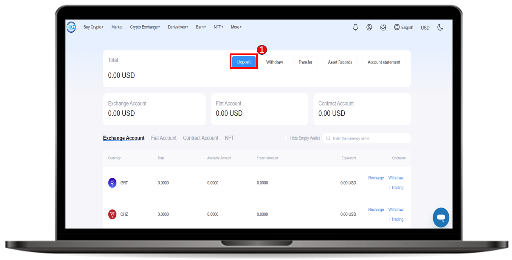Click the app download icon in header
Image resolution: width=512 pixels, height=260 pixels.
coord(383,27)
